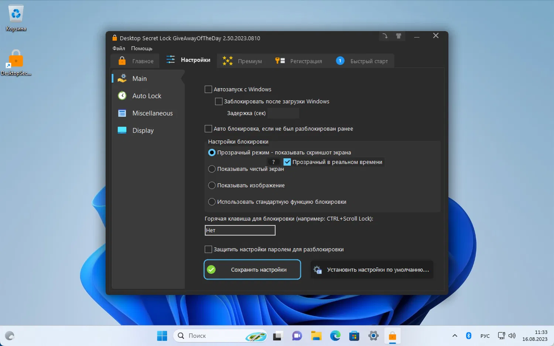The height and width of the screenshot is (346, 554).
Task: Choose Показывать изображение radio option
Action: pyautogui.click(x=212, y=185)
